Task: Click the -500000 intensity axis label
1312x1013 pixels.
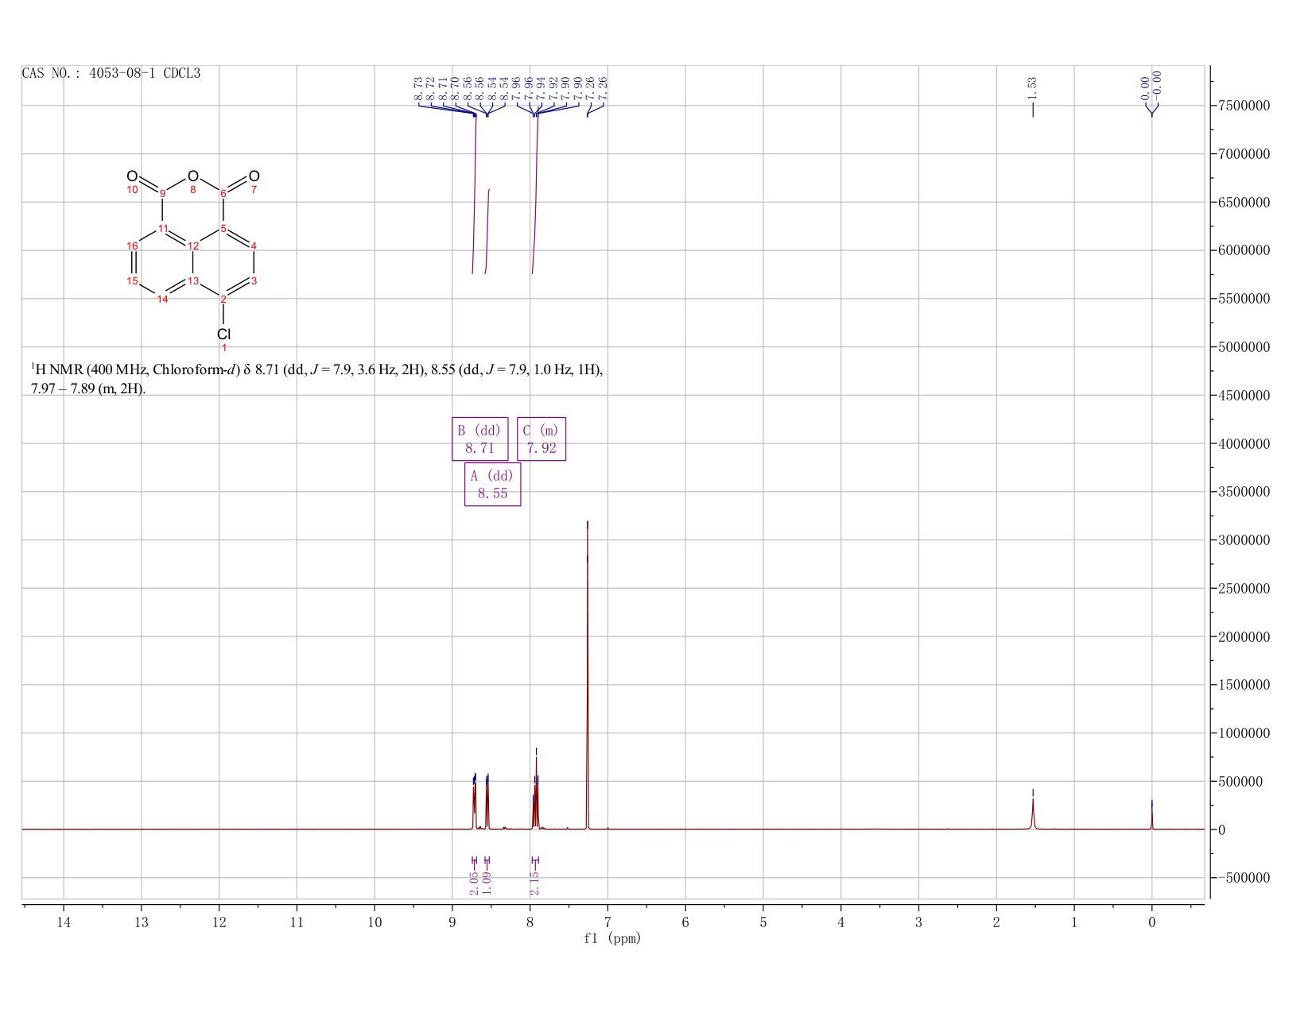Action: (1244, 878)
